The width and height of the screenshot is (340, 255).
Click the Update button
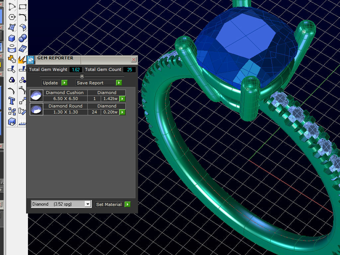click(x=50, y=83)
